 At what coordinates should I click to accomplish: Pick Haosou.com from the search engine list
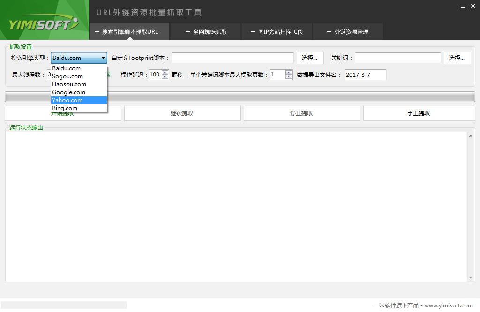(79, 84)
